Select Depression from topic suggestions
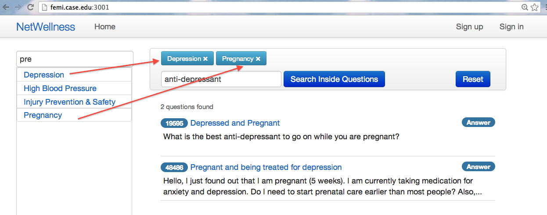Screen dimensions: 547x215 coord(44,75)
